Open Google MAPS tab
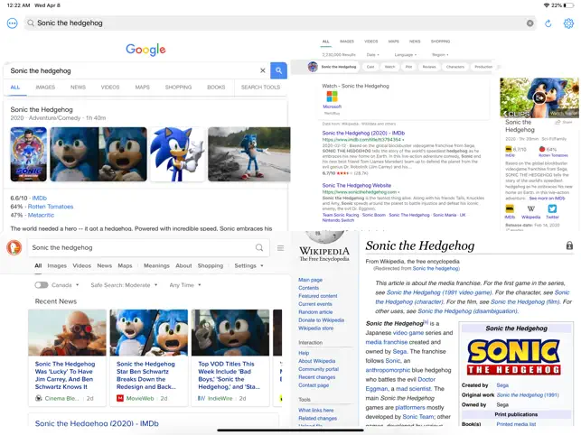 (142, 88)
